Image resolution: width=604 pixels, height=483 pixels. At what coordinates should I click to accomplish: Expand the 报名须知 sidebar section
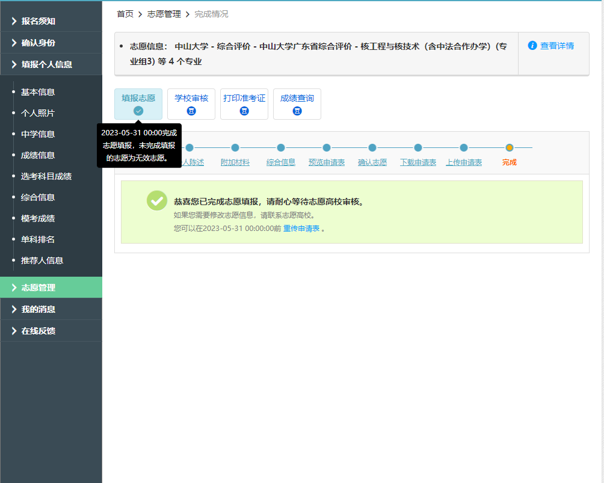51,21
